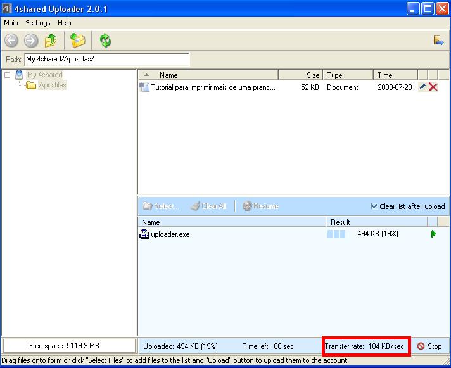Click the 494 KB (19%) result value

click(378, 234)
